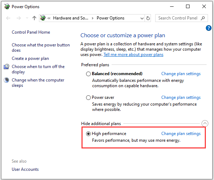Click the moon icon beside sleep link
The height and width of the screenshot is (180, 214).
(6, 80)
